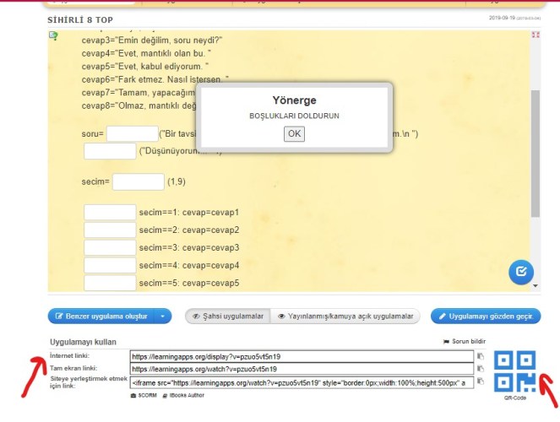Select the Şahsi uygulamalar visibility option
Viewport: 560px width, 422px height.
click(x=228, y=316)
